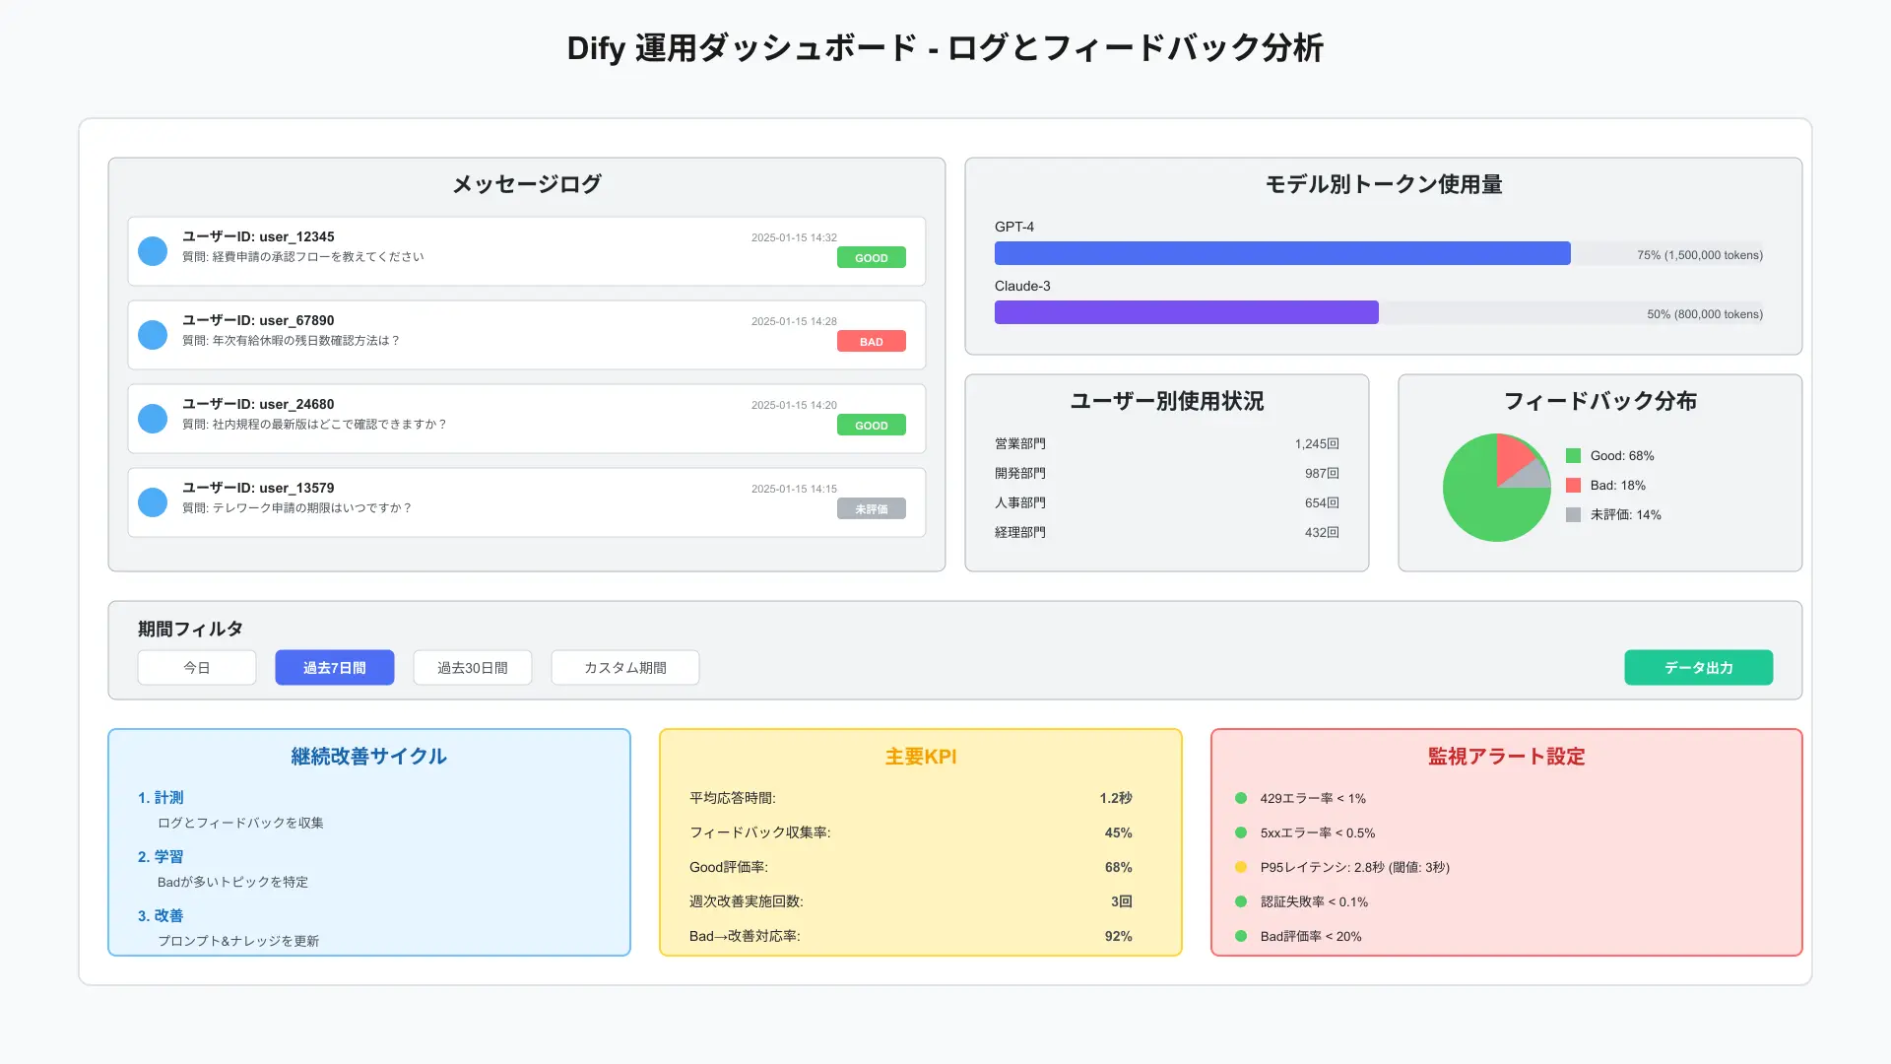Click the 1. 計測 step heading
This screenshot has height=1064, width=1891.
point(161,798)
